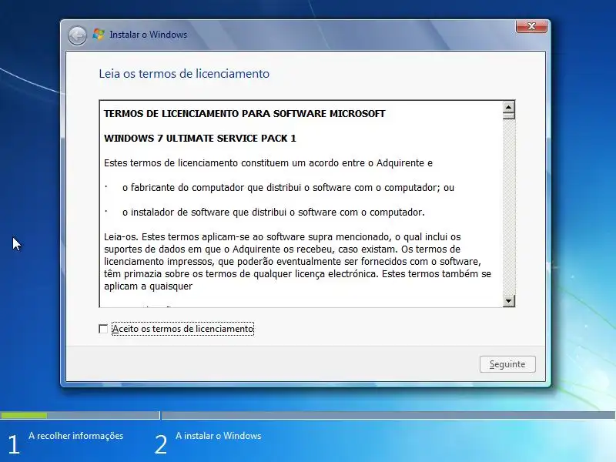The height and width of the screenshot is (462, 616).
Task: Click the license scrollbar down arrow
Action: click(509, 300)
